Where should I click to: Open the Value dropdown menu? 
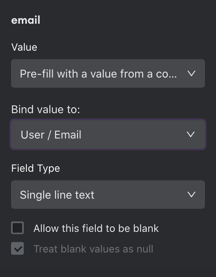[108, 74]
